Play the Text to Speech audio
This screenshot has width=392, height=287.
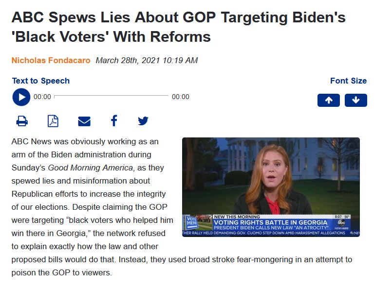(21, 97)
